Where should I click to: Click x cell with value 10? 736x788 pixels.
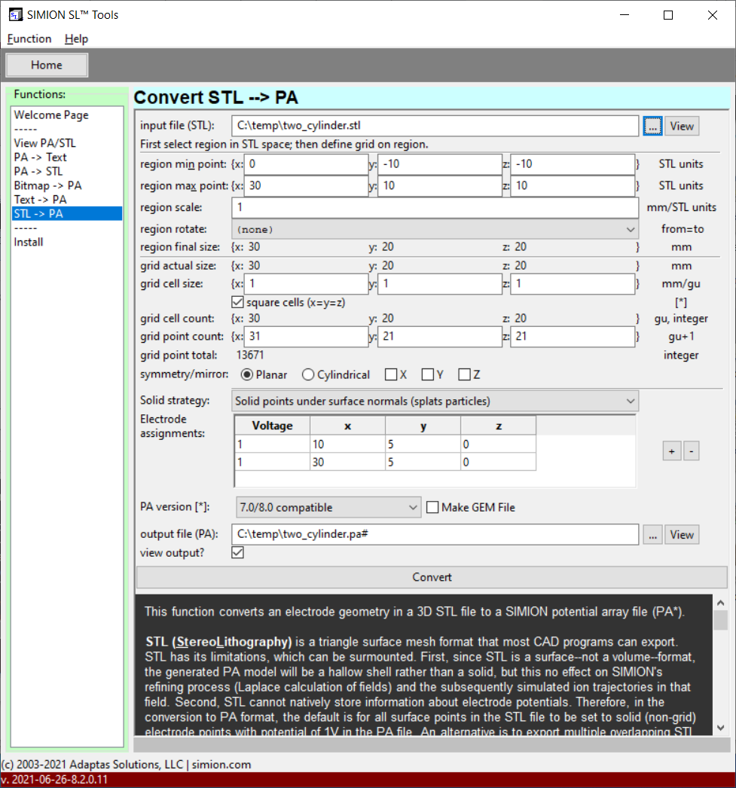[x=347, y=444]
